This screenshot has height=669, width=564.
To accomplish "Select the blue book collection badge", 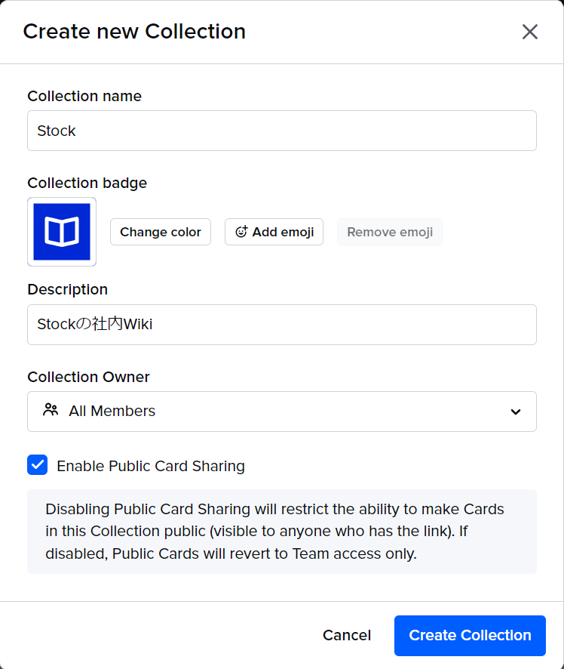I will click(62, 232).
